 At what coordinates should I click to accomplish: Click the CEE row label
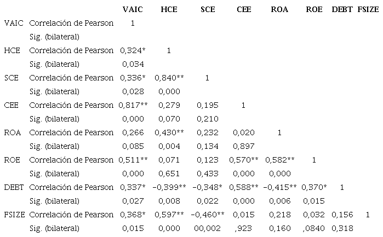coord(12,105)
